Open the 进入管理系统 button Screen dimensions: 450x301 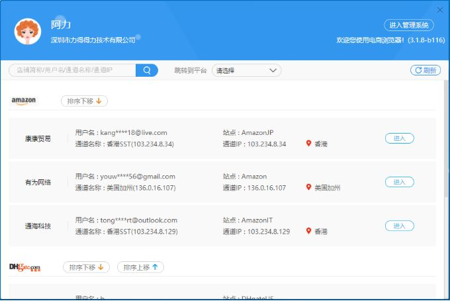point(409,25)
